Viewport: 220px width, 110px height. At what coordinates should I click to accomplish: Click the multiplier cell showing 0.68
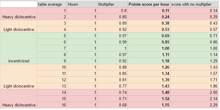(112, 105)
